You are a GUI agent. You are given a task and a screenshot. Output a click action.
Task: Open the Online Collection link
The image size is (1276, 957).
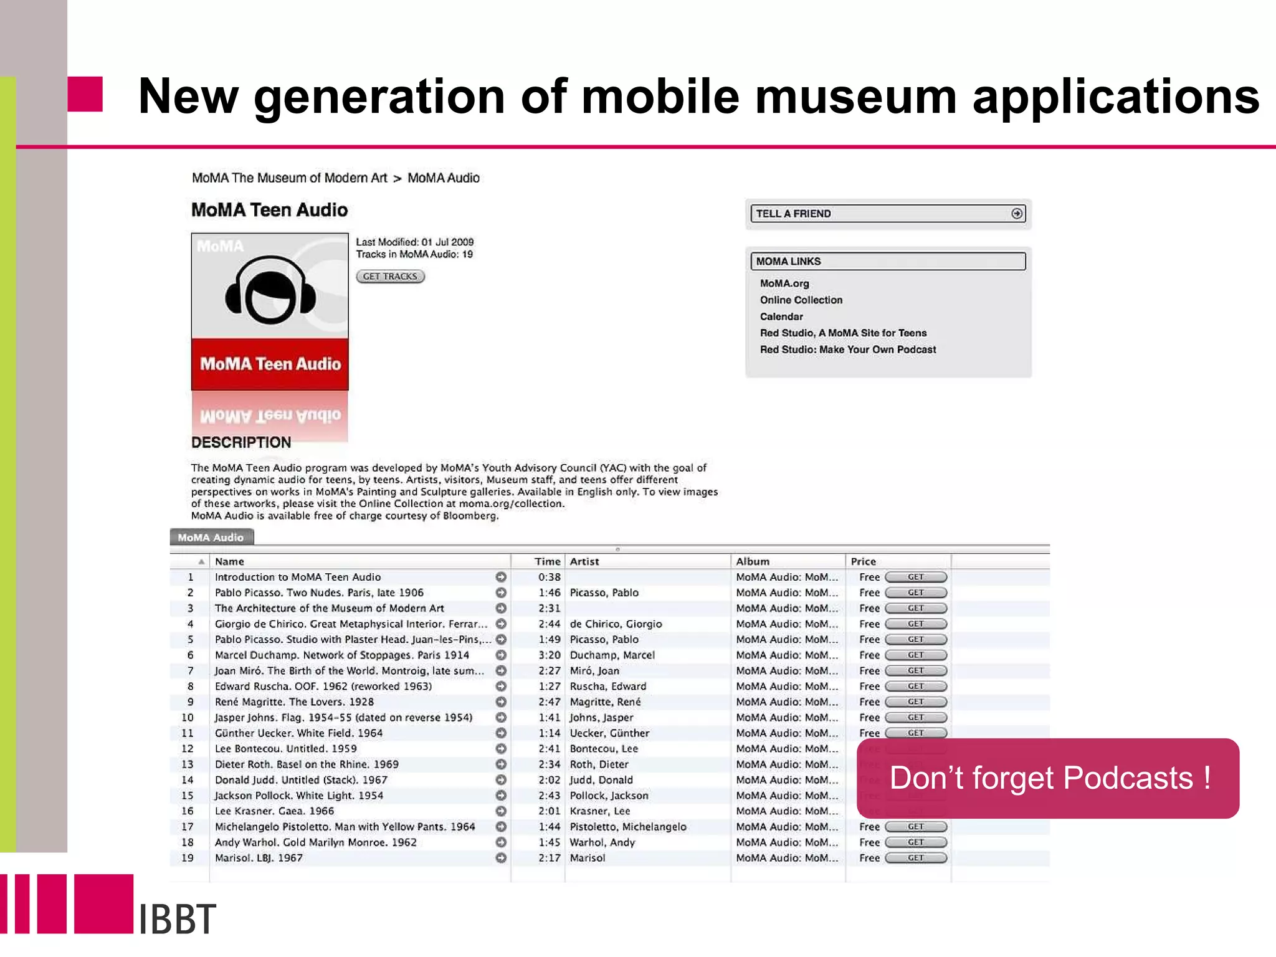(801, 300)
